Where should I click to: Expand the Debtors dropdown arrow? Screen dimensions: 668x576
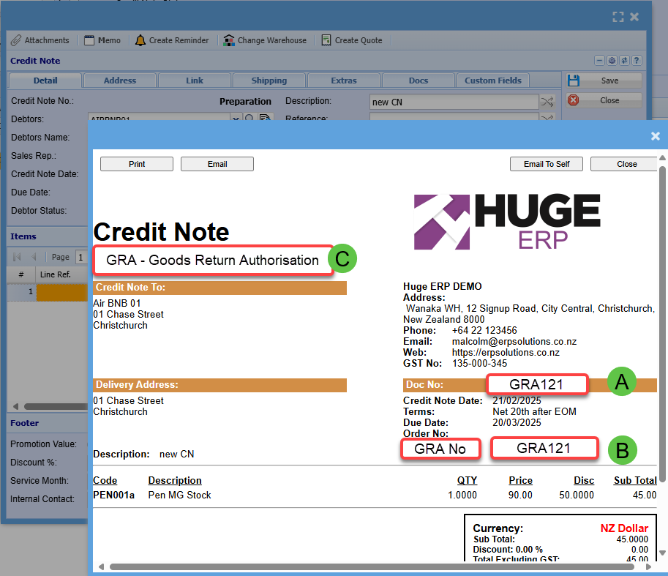(236, 117)
